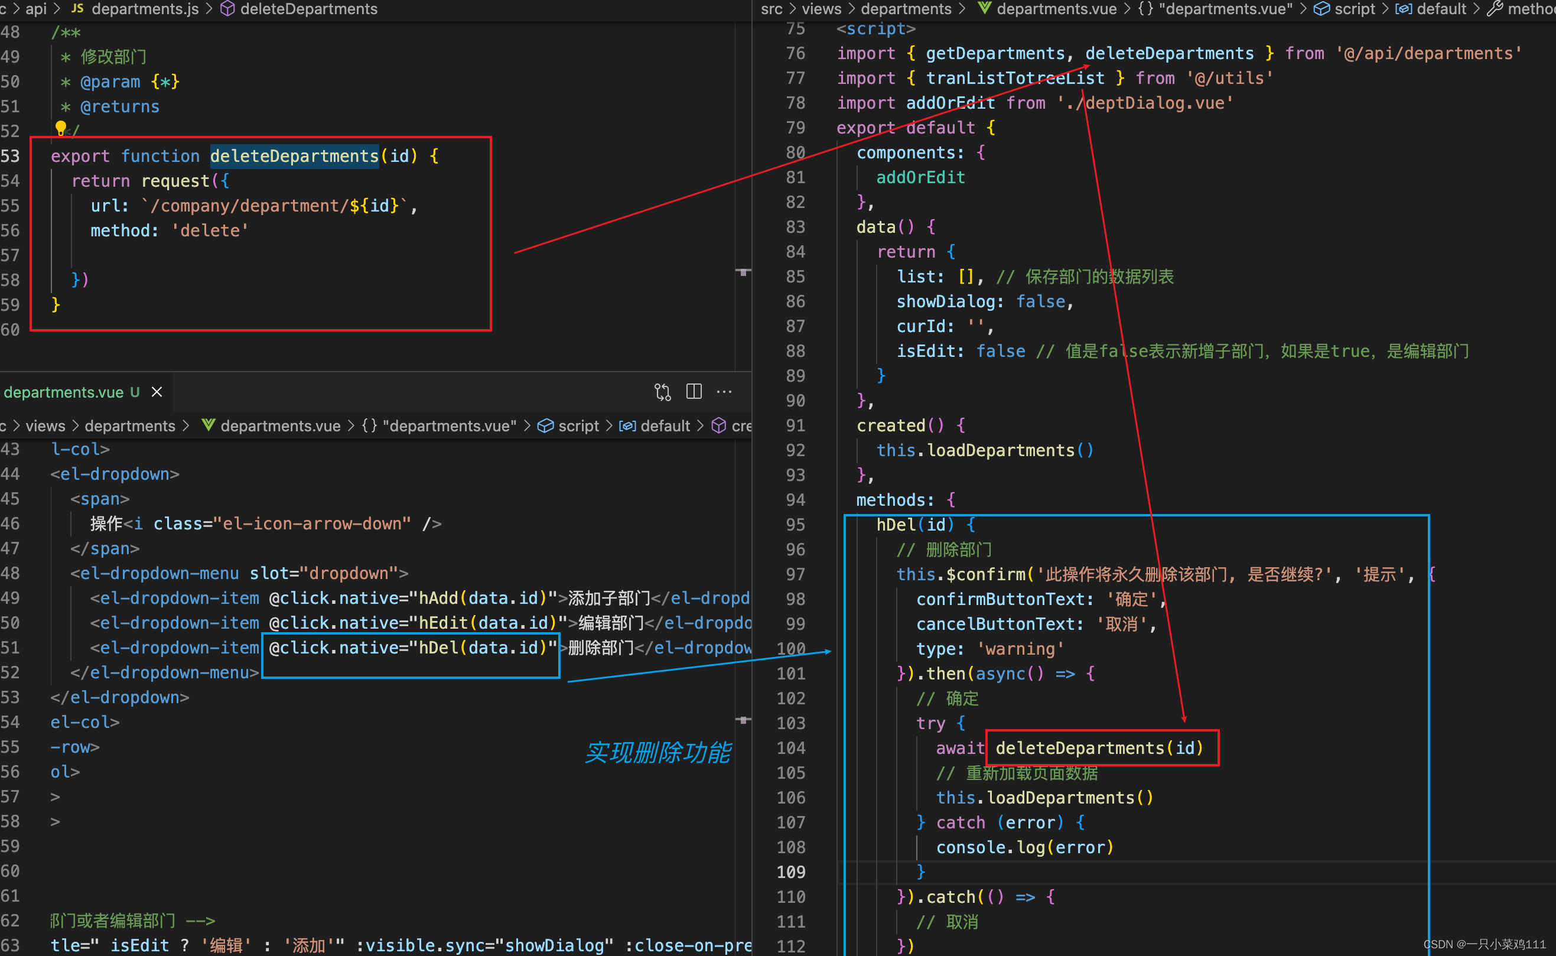Click the JS file icon in breadcrumb
Viewport: 1556px width, 956px height.
pos(77,9)
